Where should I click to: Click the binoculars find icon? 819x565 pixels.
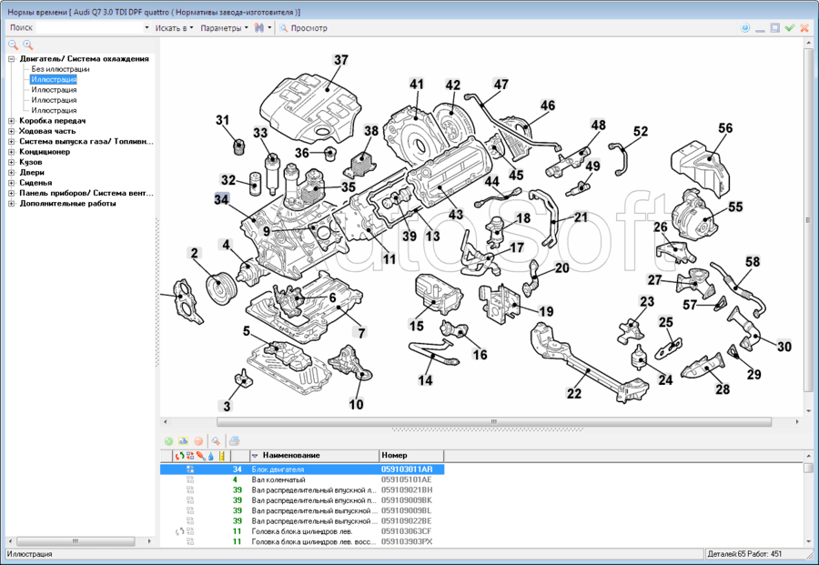point(259,27)
